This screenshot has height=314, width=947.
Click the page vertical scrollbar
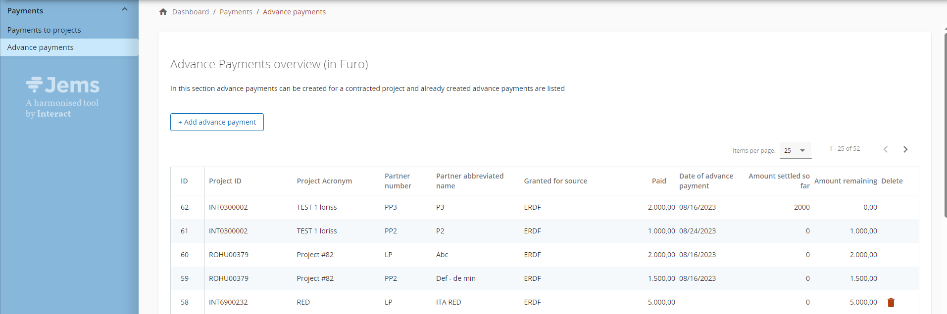[945, 124]
